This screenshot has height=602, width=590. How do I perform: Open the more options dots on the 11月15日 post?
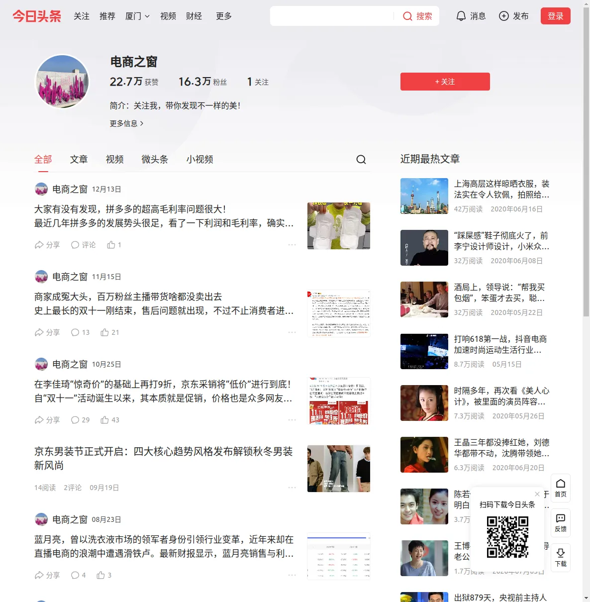click(292, 332)
